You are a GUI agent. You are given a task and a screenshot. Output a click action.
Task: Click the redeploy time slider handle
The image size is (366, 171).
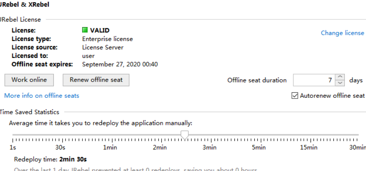pos(184,135)
